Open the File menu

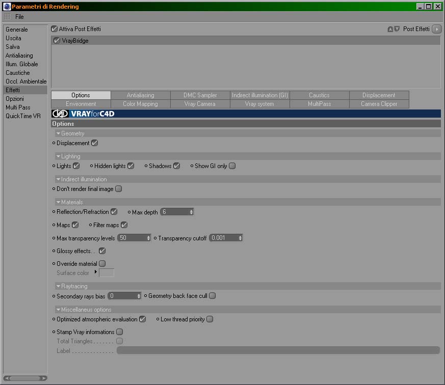[19, 17]
